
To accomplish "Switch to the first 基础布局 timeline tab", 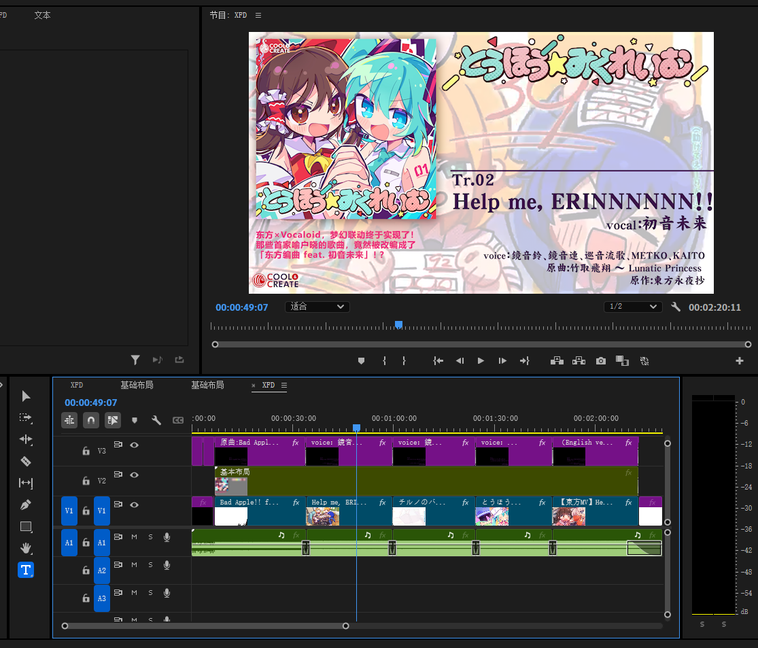I will pyautogui.click(x=137, y=386).
